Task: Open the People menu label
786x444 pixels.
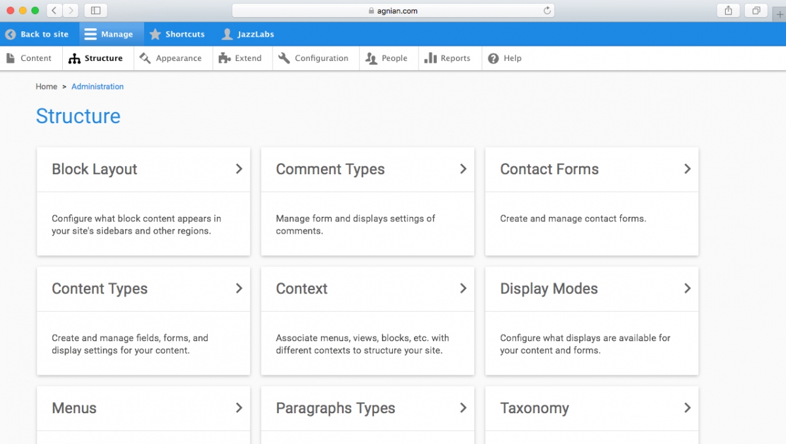Action: 394,58
